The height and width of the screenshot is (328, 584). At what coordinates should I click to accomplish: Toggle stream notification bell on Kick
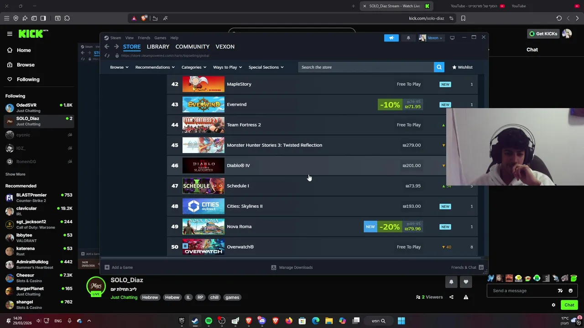coord(451,282)
